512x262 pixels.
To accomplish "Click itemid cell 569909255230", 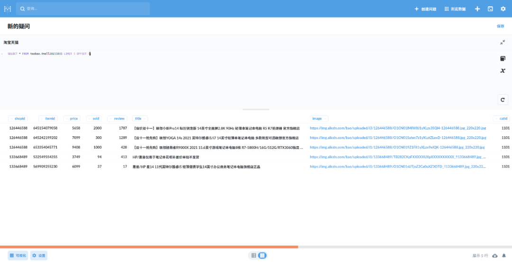I will (46, 166).
